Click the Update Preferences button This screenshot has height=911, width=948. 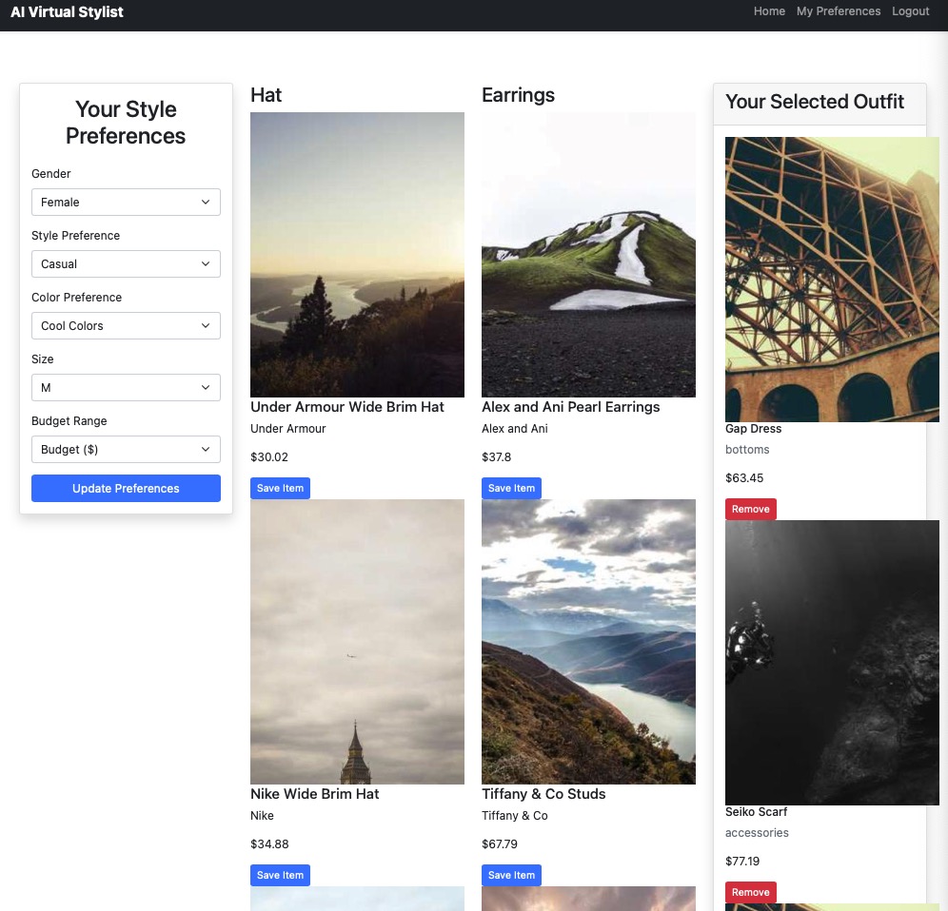[x=126, y=488]
